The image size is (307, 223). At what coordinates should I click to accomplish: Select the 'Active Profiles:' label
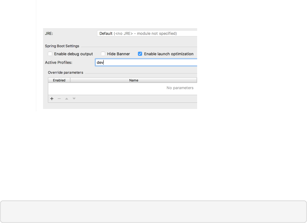point(58,62)
